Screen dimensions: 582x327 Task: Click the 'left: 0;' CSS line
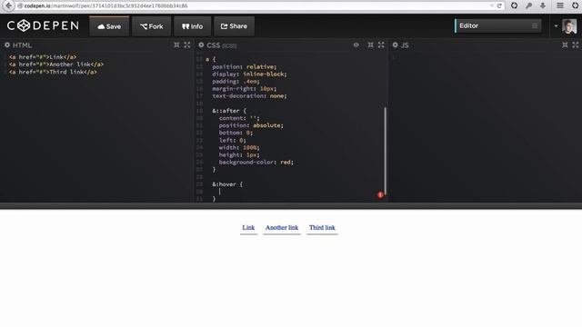(233, 140)
